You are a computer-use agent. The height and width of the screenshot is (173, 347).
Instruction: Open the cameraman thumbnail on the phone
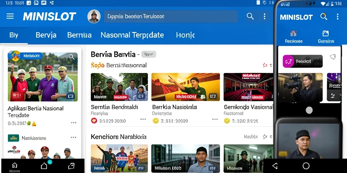tap(300, 88)
